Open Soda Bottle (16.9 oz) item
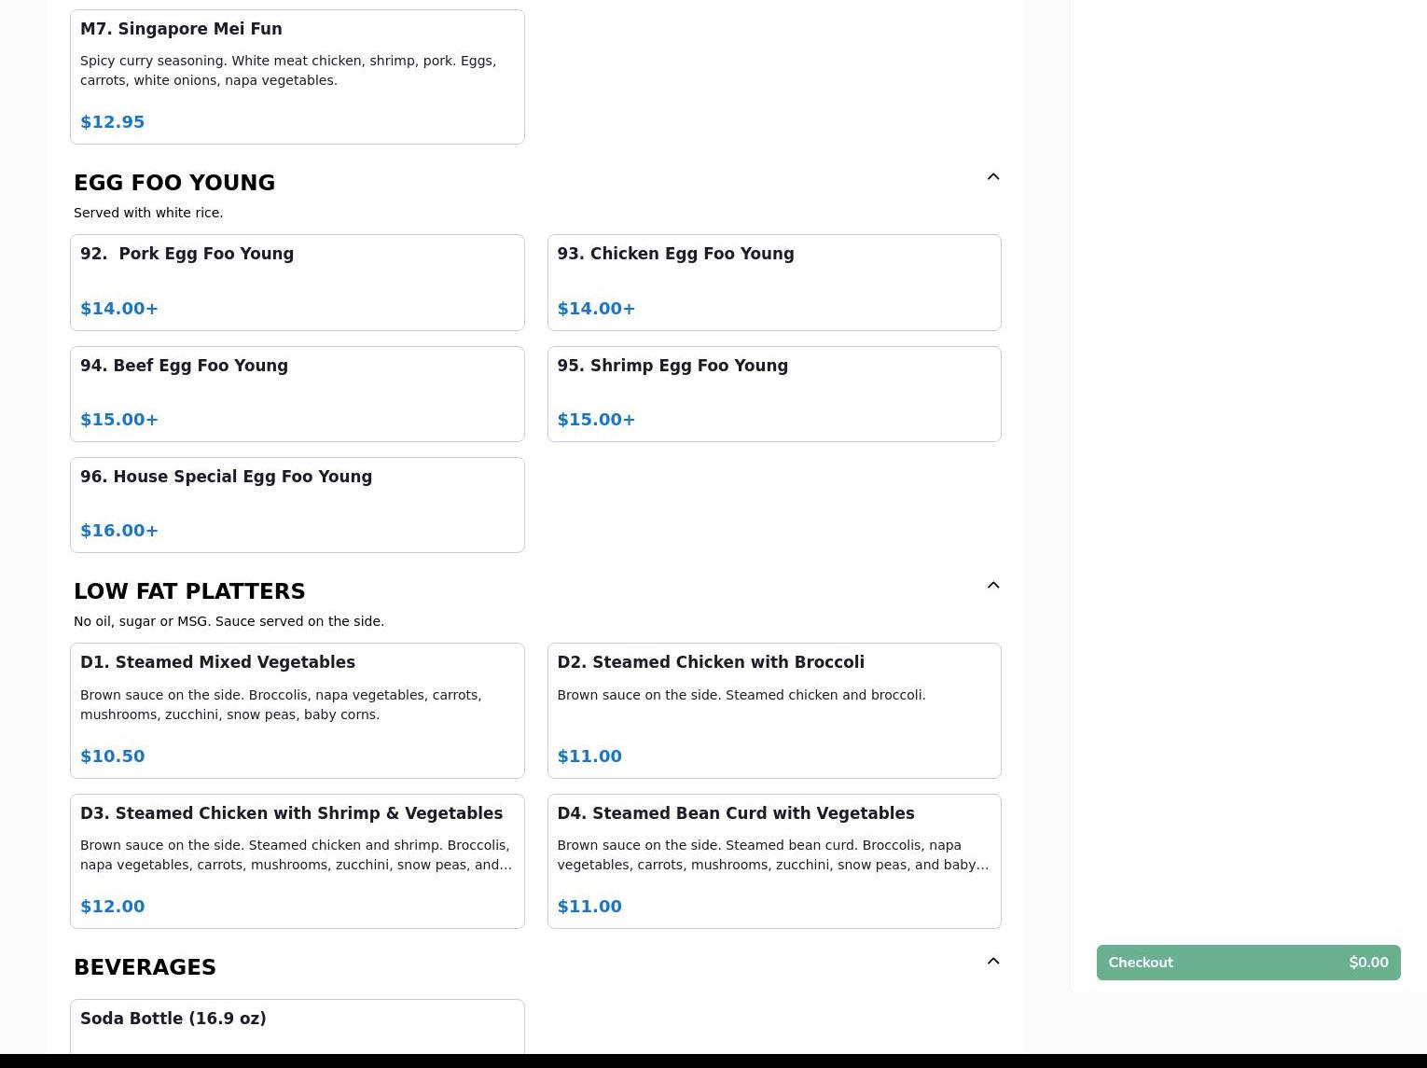This screenshot has width=1427, height=1068. click(x=297, y=1026)
